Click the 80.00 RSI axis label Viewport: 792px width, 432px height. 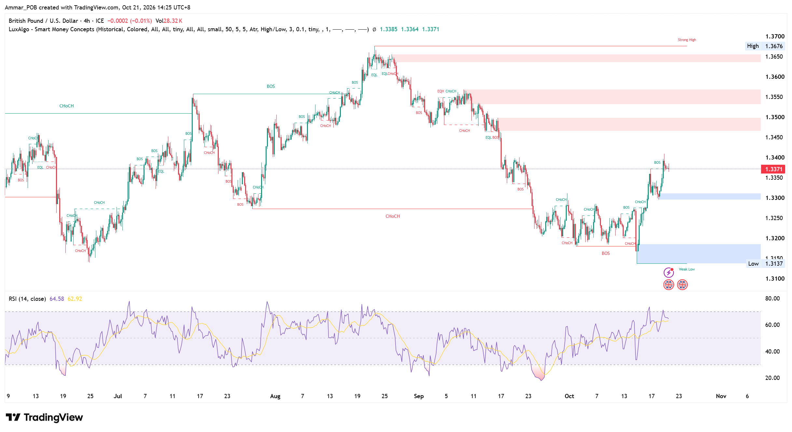[x=772, y=299]
